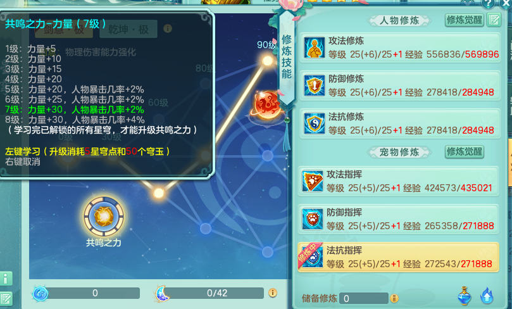Image resolution: width=512 pixels, height=309 pixels.
Task: Open 修炼觉醒 under 宠物修炼
Action: 465,151
